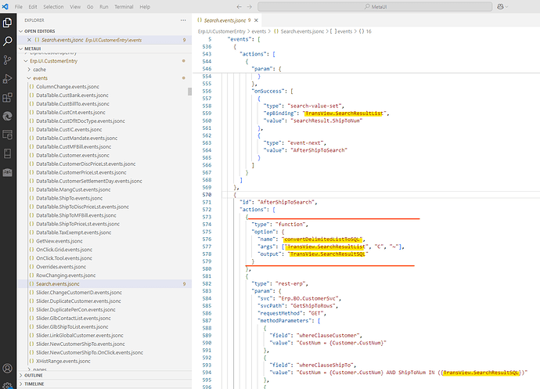Open XHistRange.events.jsonc file
Screen dimensions: 540x389
(63, 362)
